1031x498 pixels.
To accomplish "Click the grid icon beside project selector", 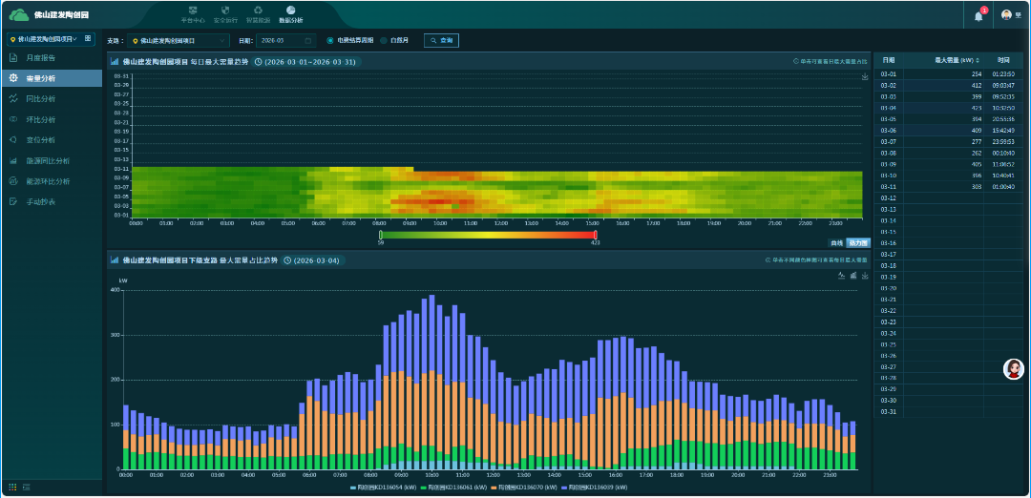I will point(89,39).
